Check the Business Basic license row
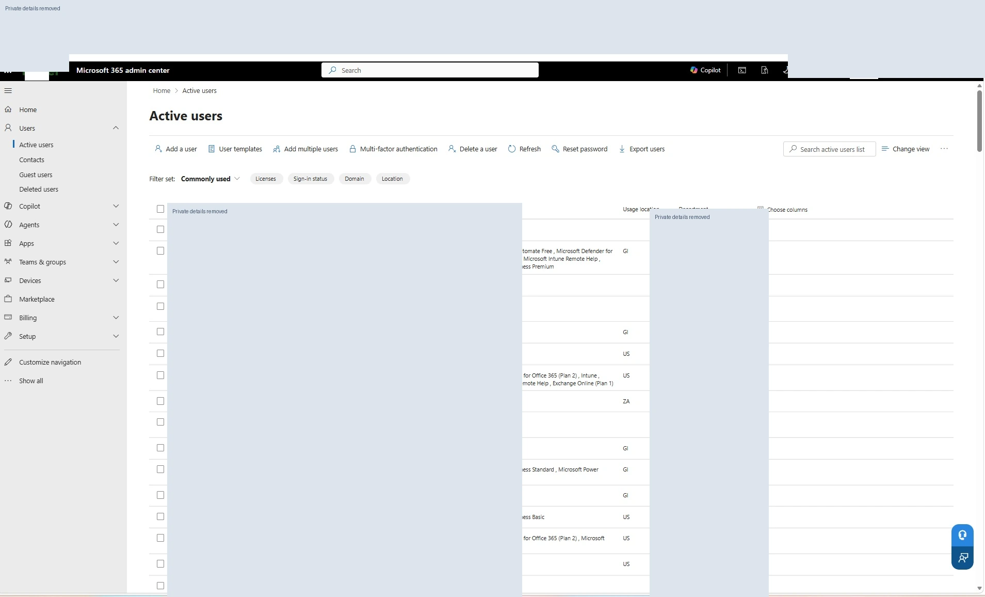Image resolution: width=985 pixels, height=597 pixels. click(160, 516)
